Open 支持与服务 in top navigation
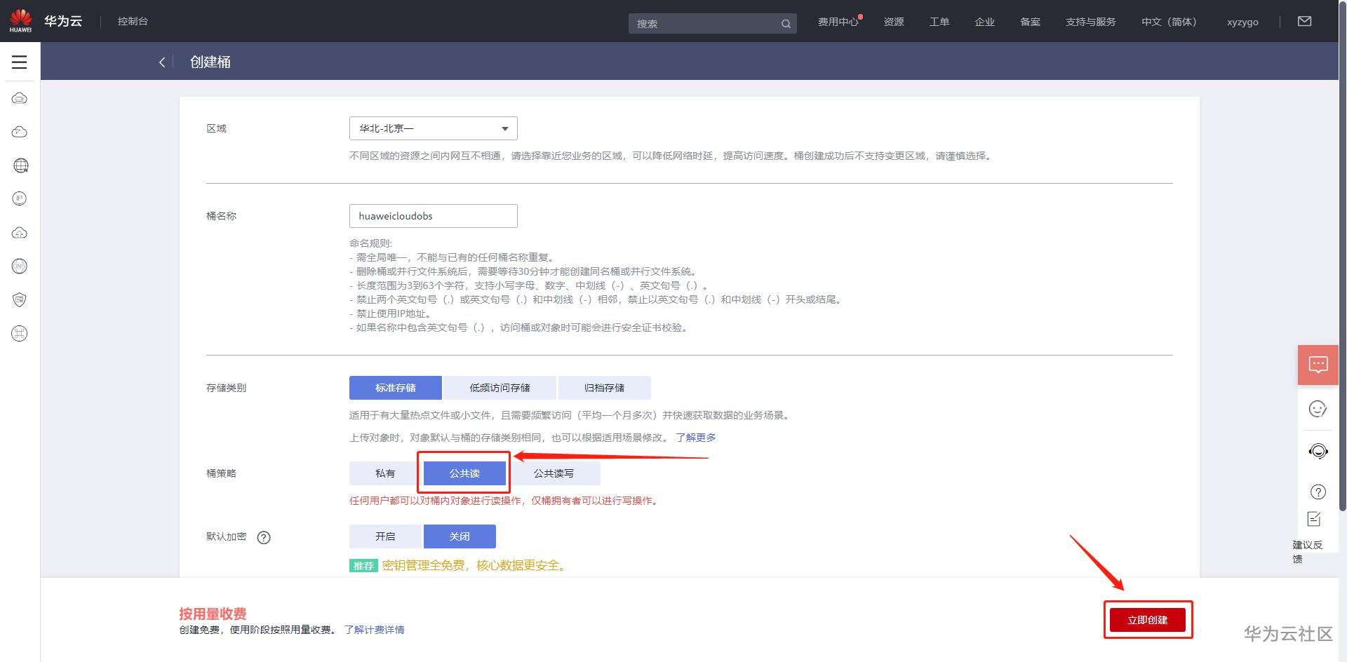 point(1090,22)
